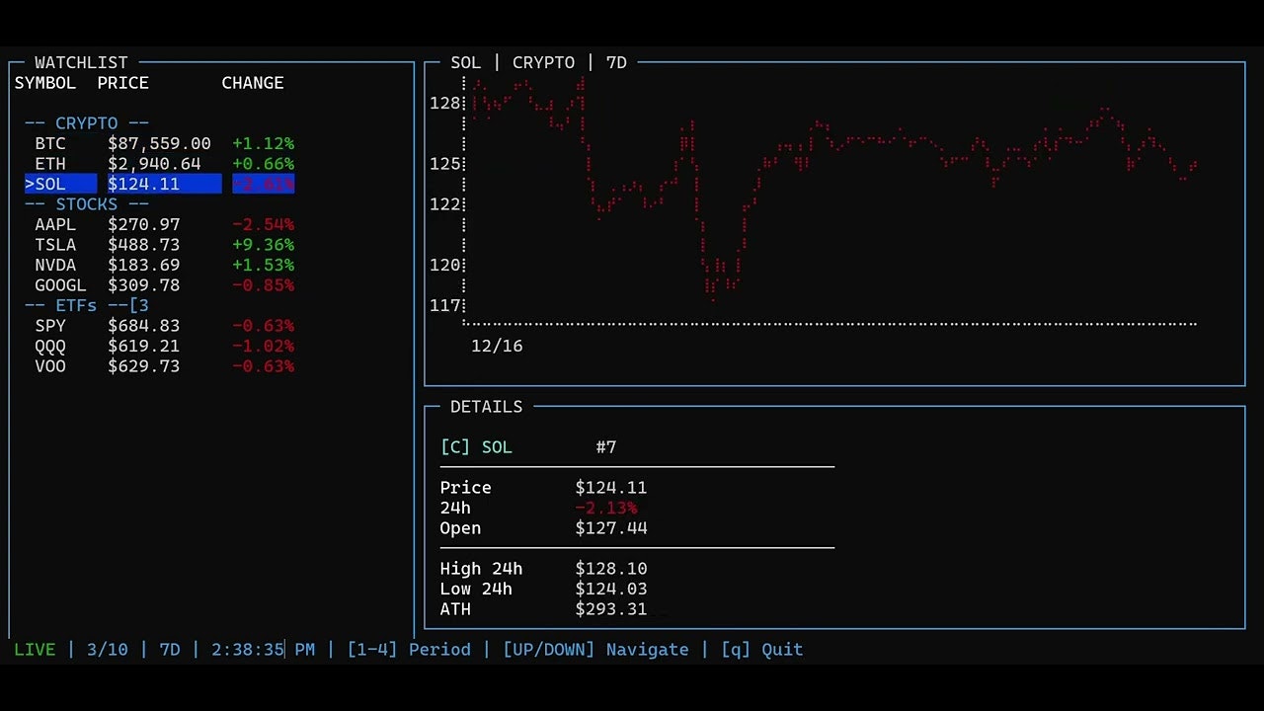Click the ATH value $293.31

[611, 609]
